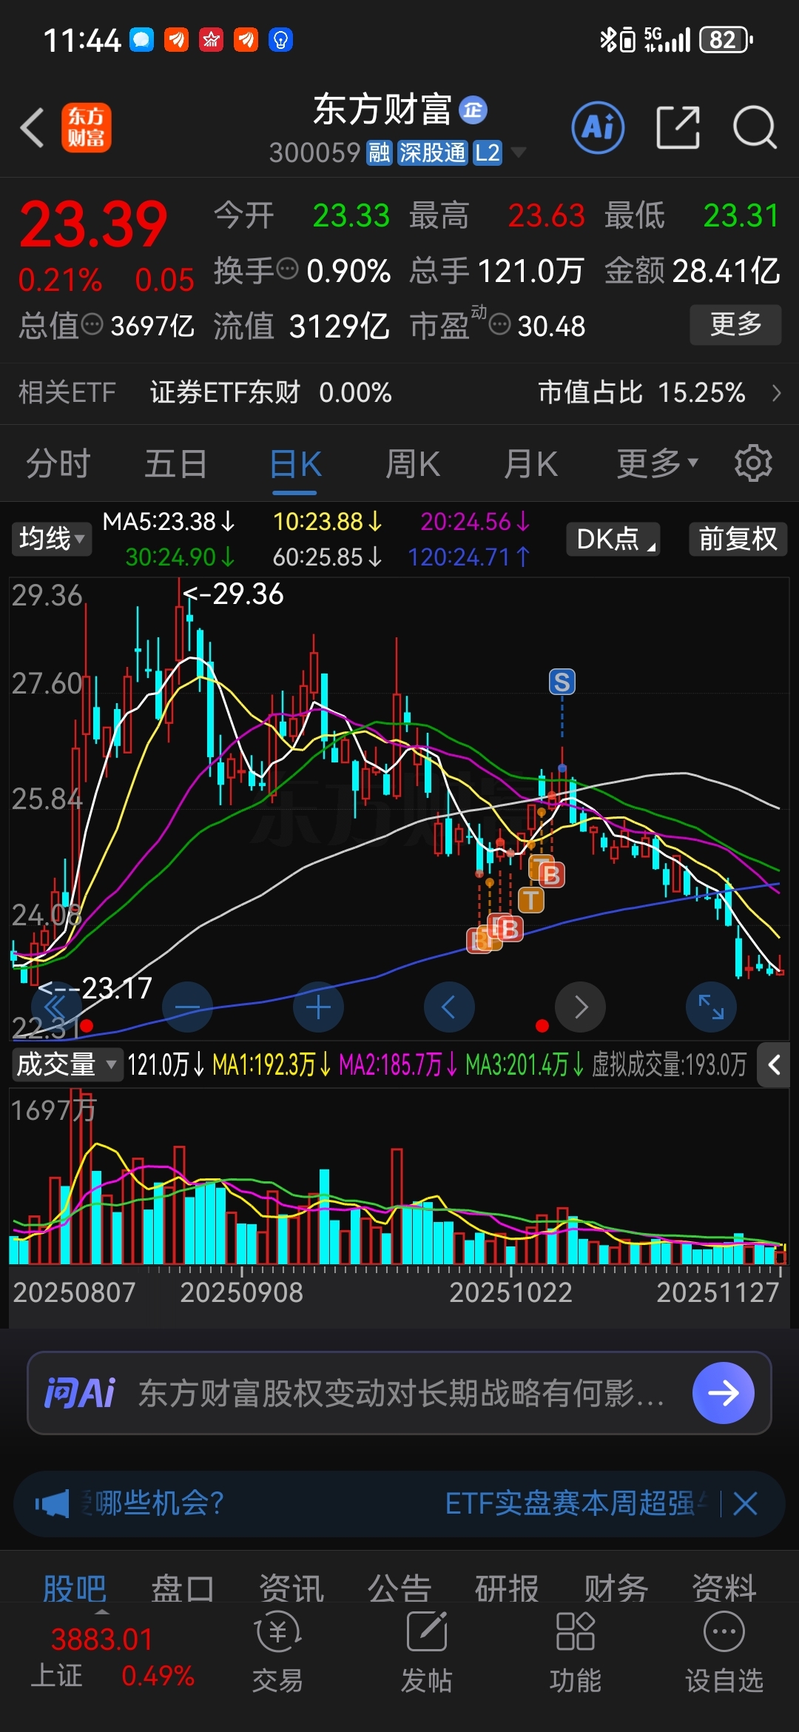The width and height of the screenshot is (799, 1732).
Task: Tap the share export icon
Action: [678, 127]
